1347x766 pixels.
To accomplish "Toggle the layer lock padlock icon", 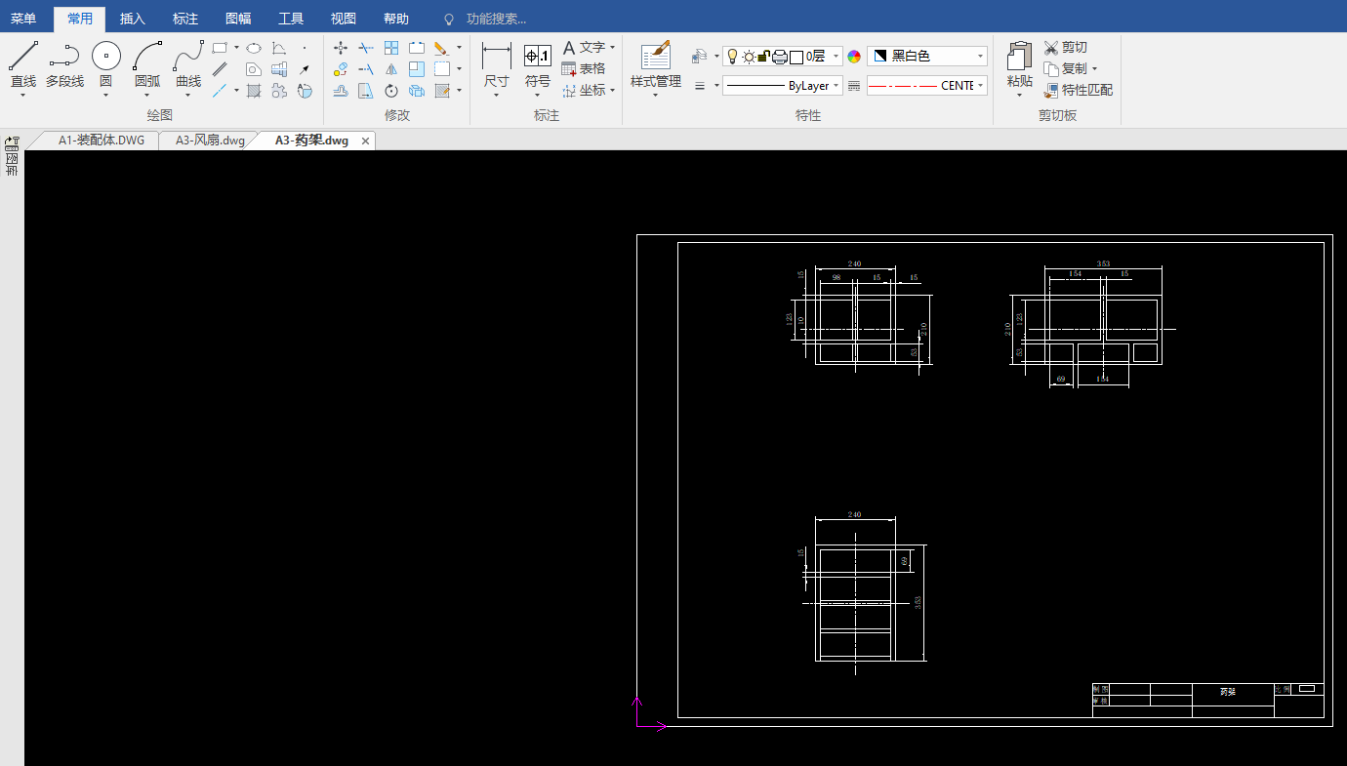I will [x=764, y=57].
